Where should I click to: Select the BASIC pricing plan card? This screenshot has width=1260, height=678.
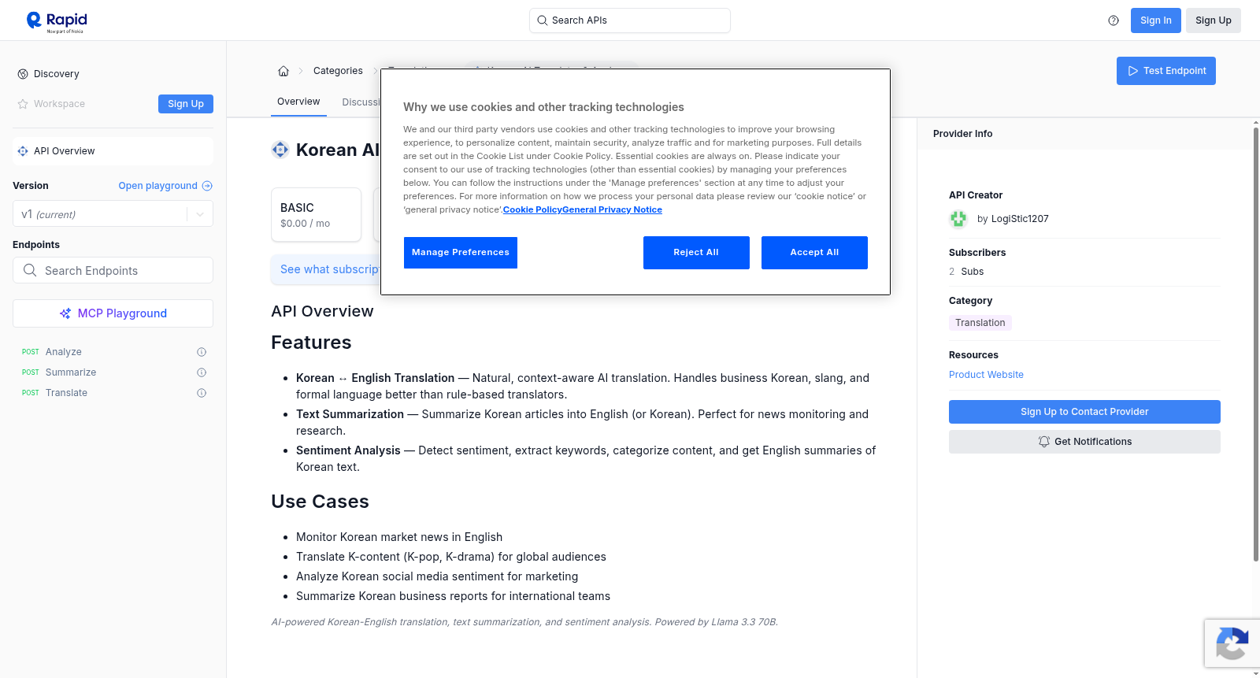[x=316, y=214]
